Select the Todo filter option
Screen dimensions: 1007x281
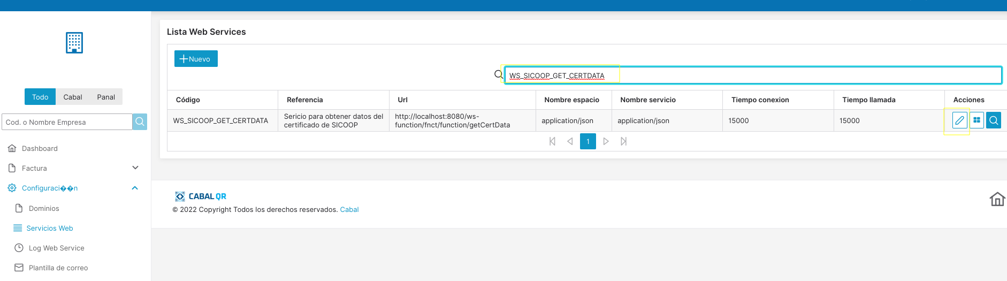click(x=40, y=97)
